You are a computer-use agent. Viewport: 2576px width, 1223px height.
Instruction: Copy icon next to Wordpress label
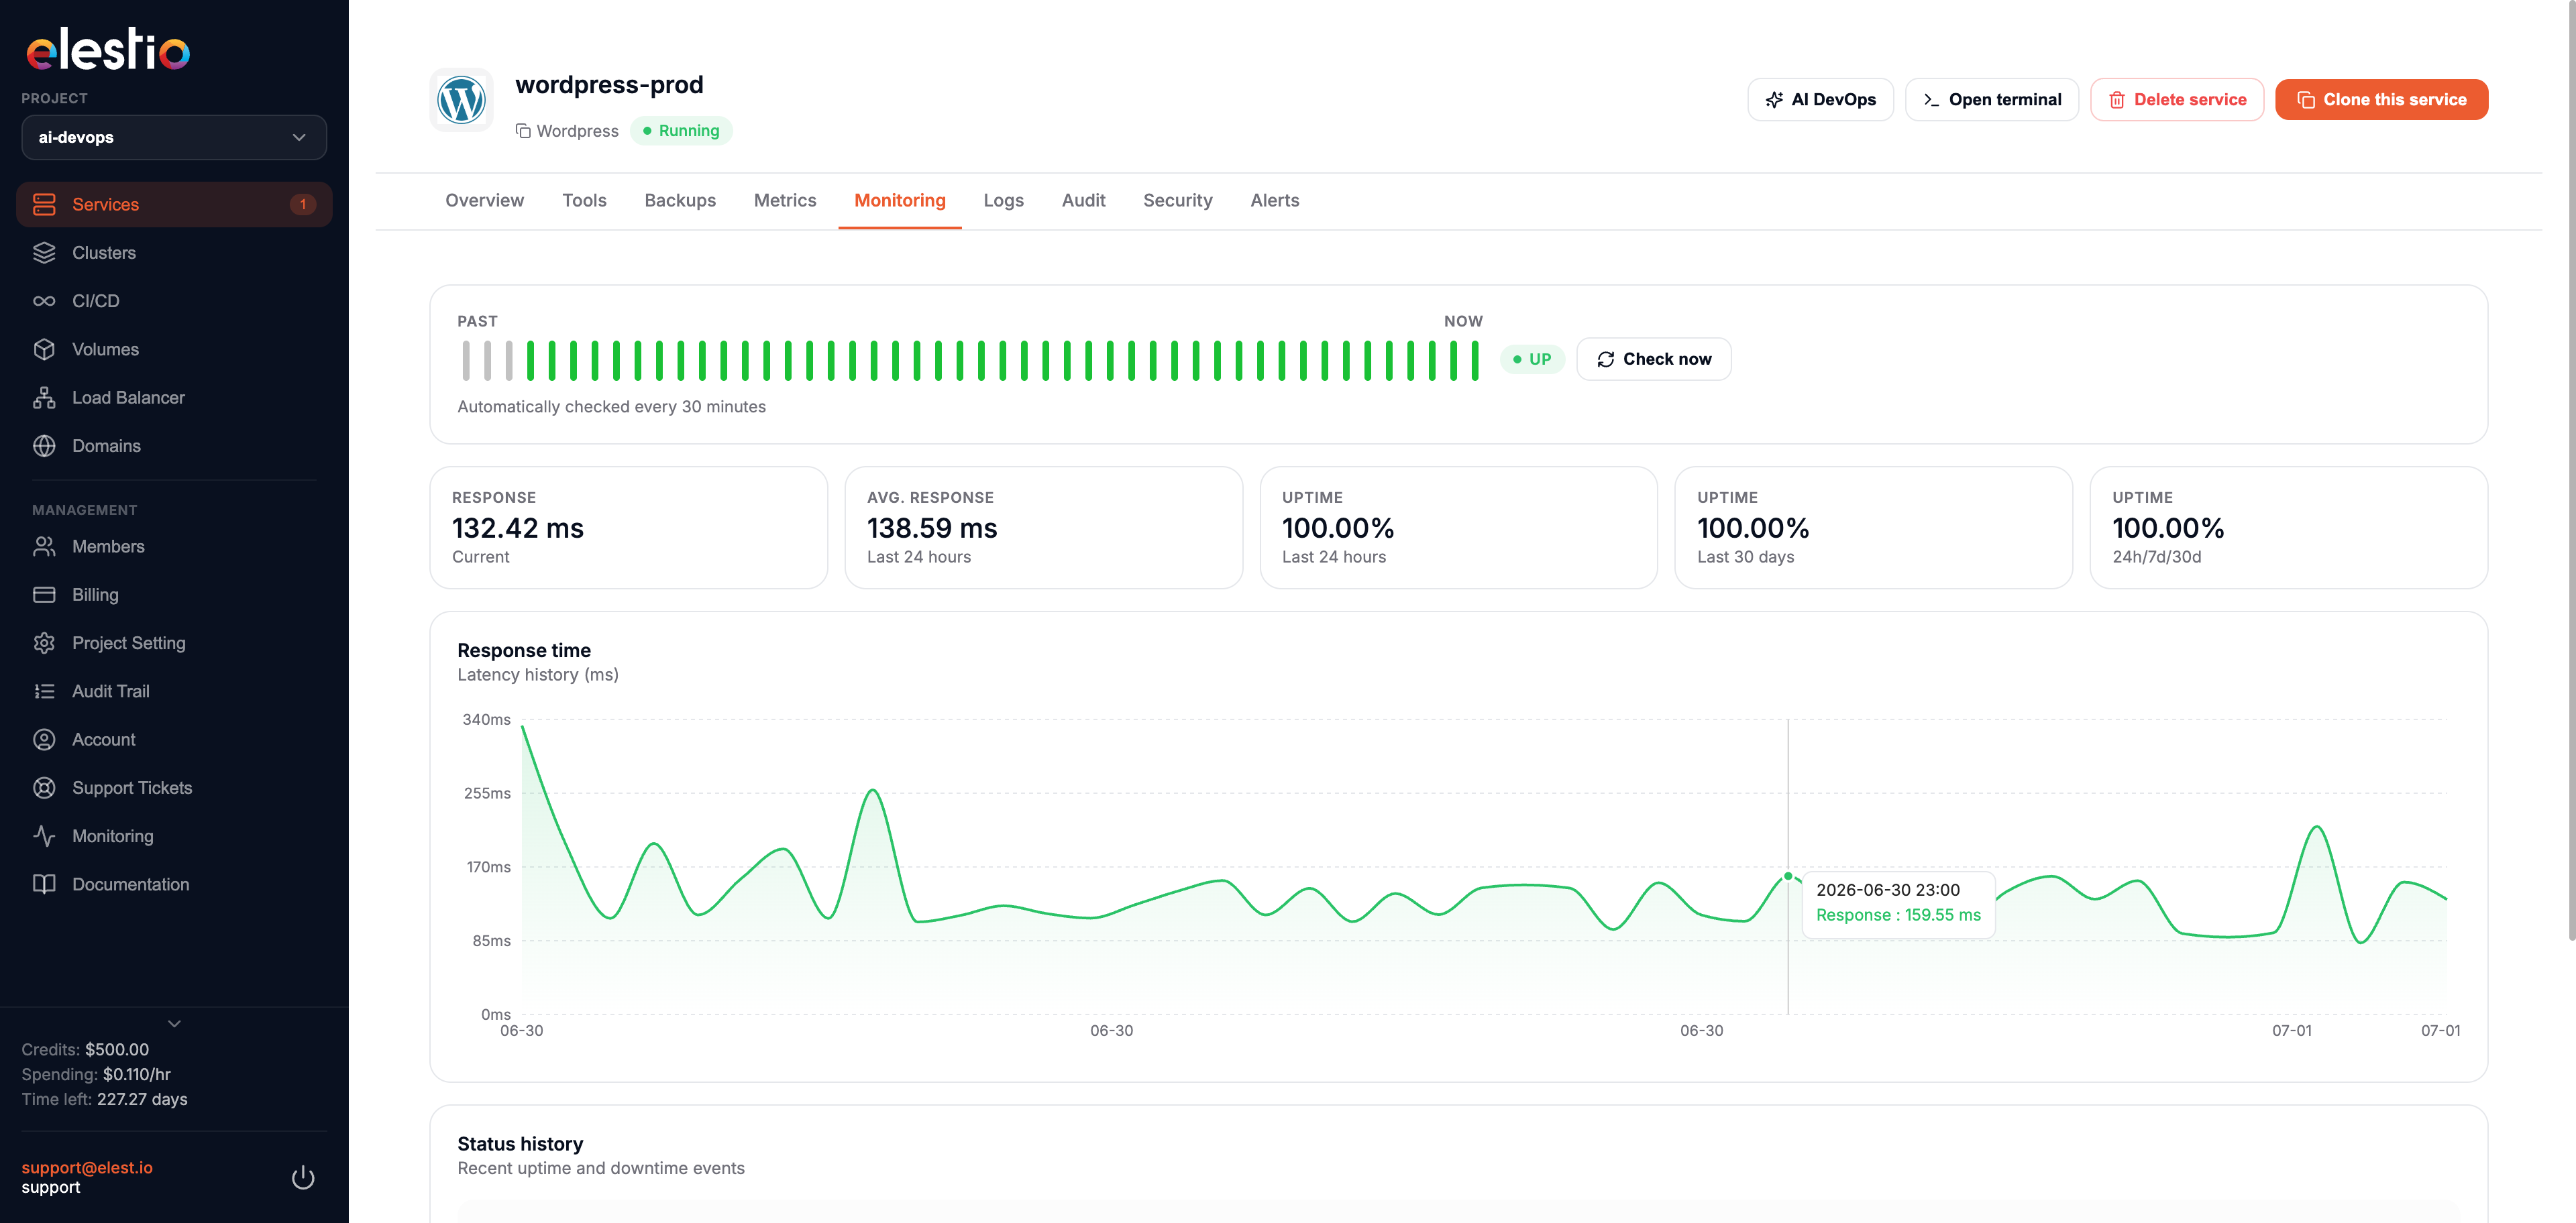coord(523,131)
